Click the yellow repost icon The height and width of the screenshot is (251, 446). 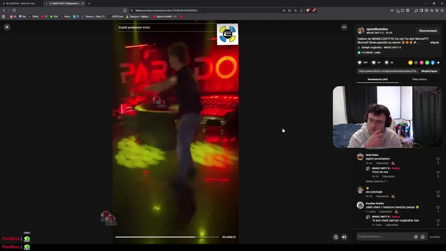point(410,63)
